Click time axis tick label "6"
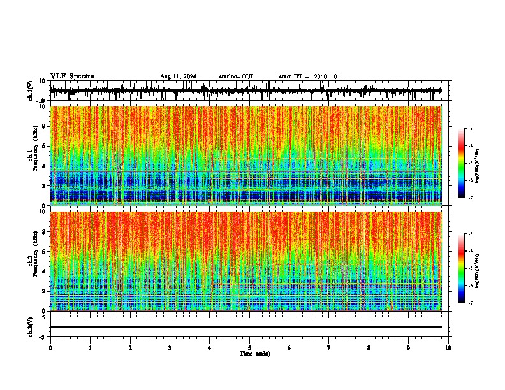The width and height of the screenshot is (505, 390). click(289, 348)
